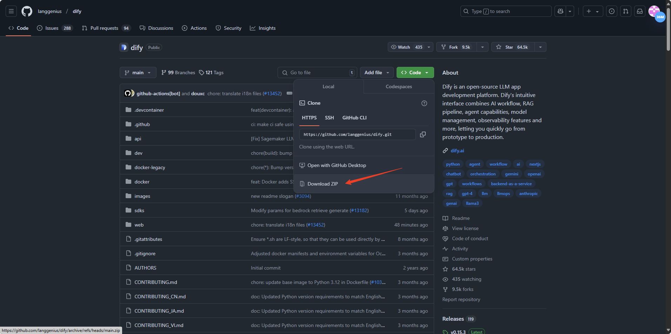Expand the Watch options dropdown arrow
The width and height of the screenshot is (671, 334).
point(429,47)
